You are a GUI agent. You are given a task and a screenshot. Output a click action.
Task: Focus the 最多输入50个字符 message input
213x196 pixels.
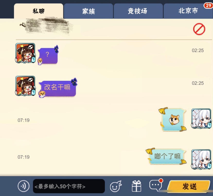tap(69, 186)
